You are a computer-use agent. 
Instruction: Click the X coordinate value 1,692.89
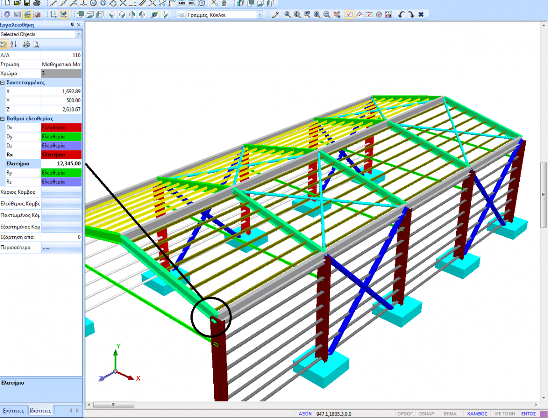[61, 91]
